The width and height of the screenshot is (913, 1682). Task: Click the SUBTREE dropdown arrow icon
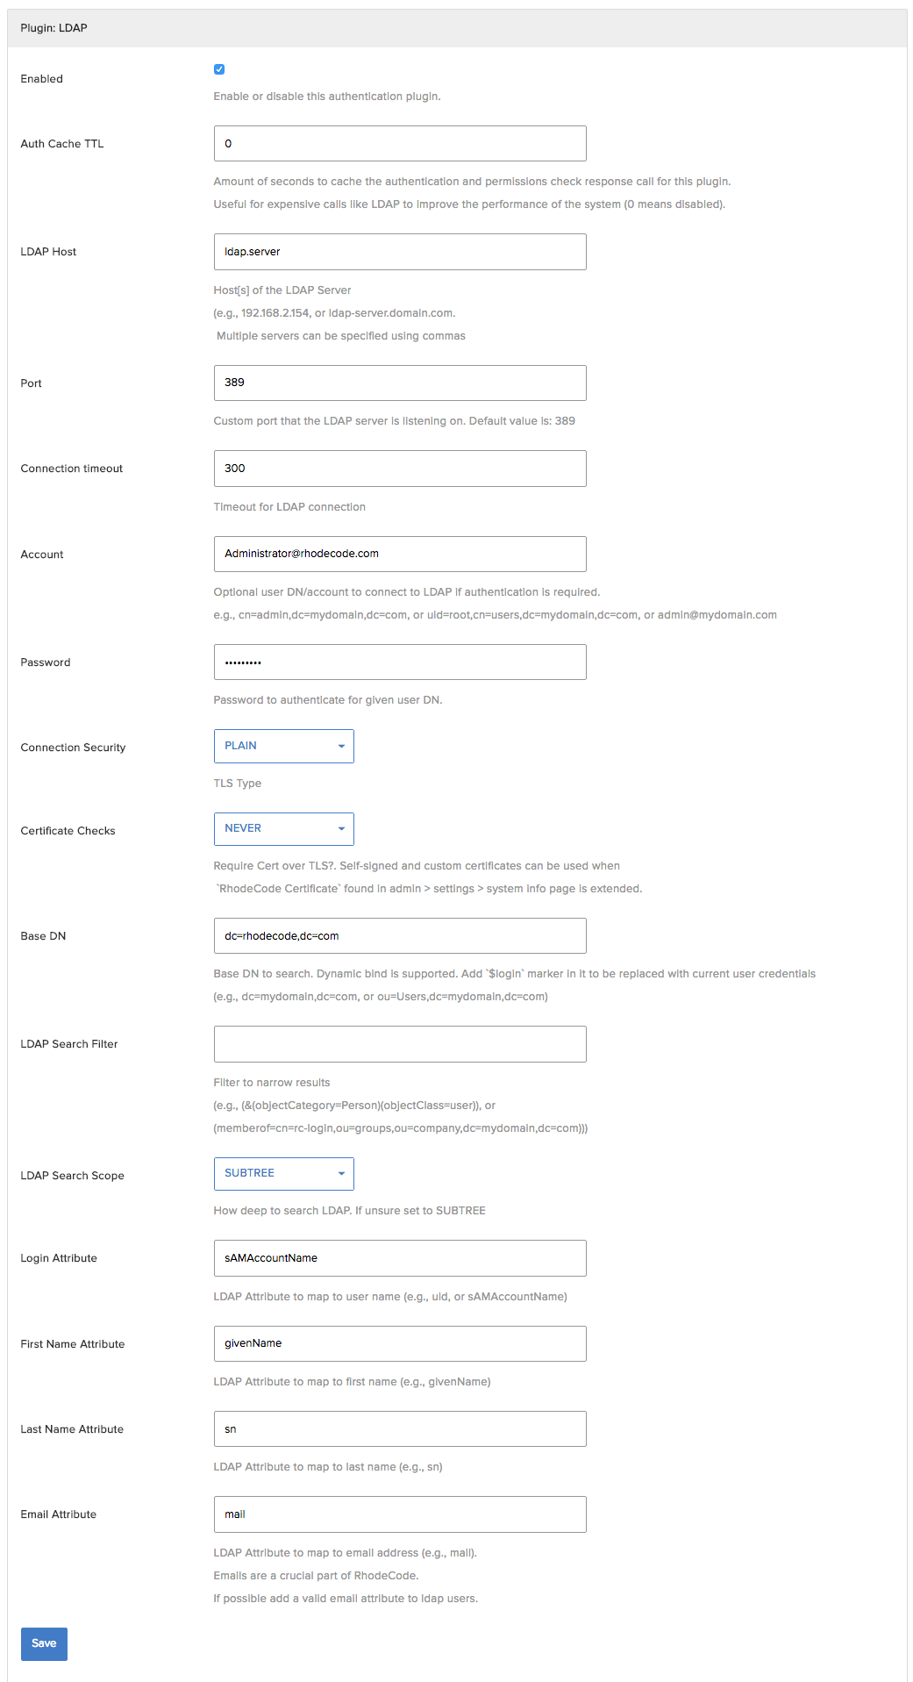point(341,1174)
